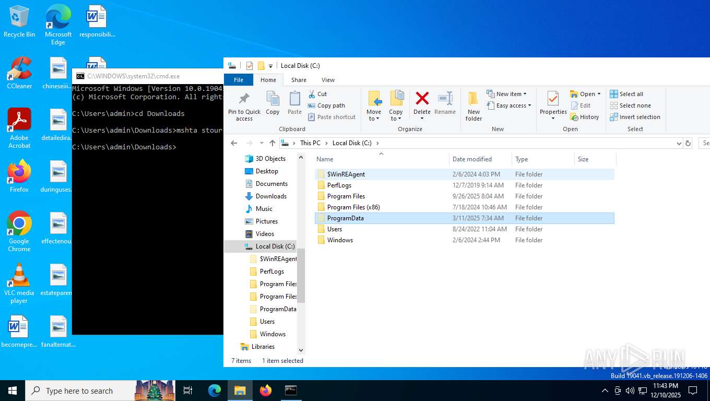710x401 pixels.
Task: Expand path chevron after Local Disk (C:)
Action: click(377, 143)
